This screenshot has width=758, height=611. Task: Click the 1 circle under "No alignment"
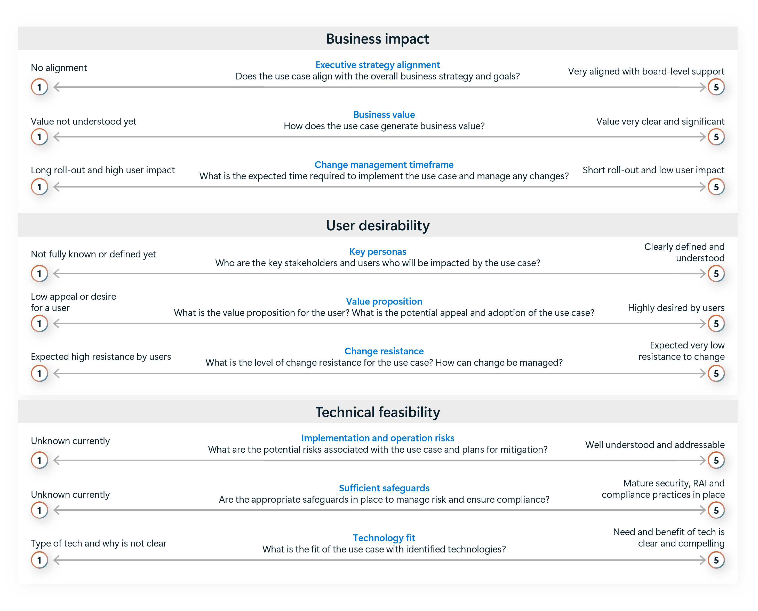click(39, 87)
